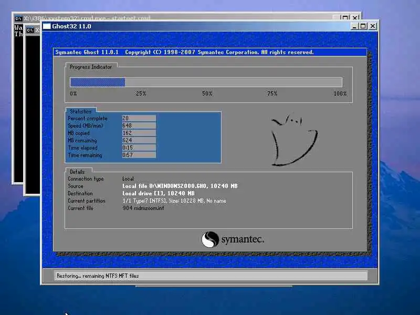The height and width of the screenshot is (315, 420).
Task: Click the Statistics group label
Action: pos(81,111)
